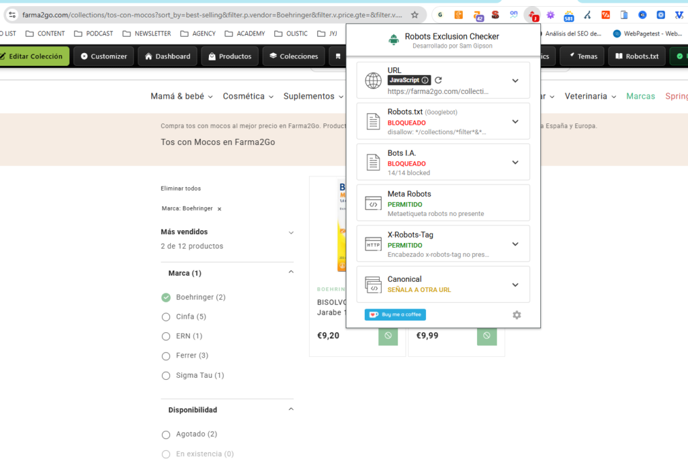Open the Más vendidos sort dropdown
The image size is (688, 463).
[x=227, y=232]
